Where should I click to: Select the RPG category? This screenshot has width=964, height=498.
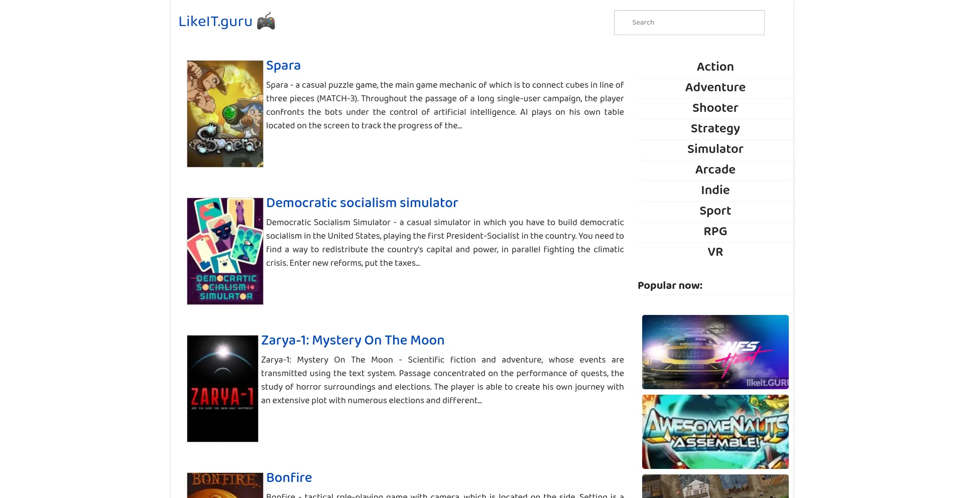click(x=715, y=231)
